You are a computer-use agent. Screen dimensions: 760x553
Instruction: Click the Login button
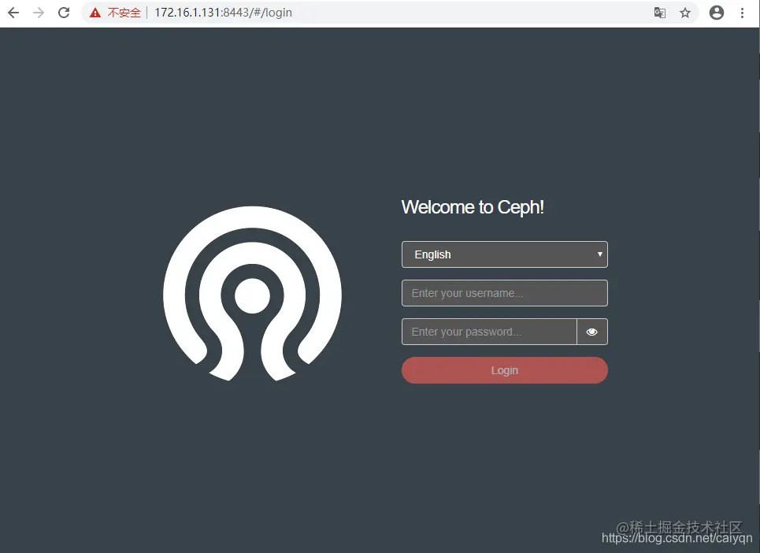click(x=505, y=370)
